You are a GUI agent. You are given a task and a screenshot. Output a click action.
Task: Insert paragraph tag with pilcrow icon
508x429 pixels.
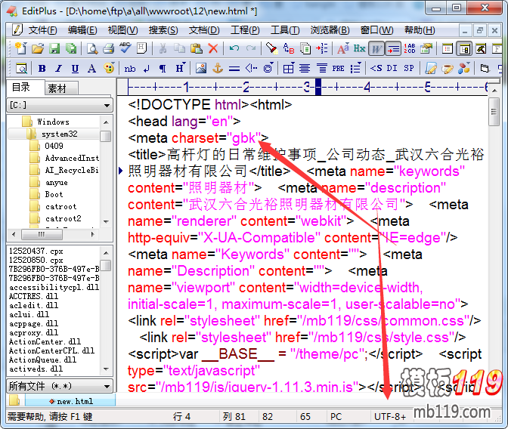point(163,68)
